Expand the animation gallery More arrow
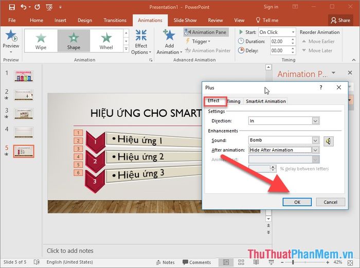Viewport: 360px width, 268px height. [126, 49]
